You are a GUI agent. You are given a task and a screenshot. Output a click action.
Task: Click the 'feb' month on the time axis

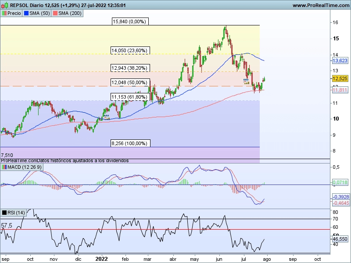125,259
